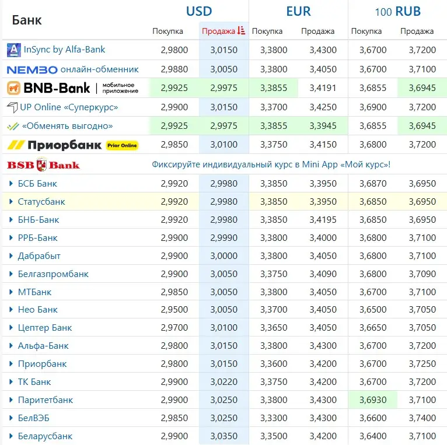Click the NEMBO online exchanger logo
The image size is (447, 445).
click(x=32, y=69)
